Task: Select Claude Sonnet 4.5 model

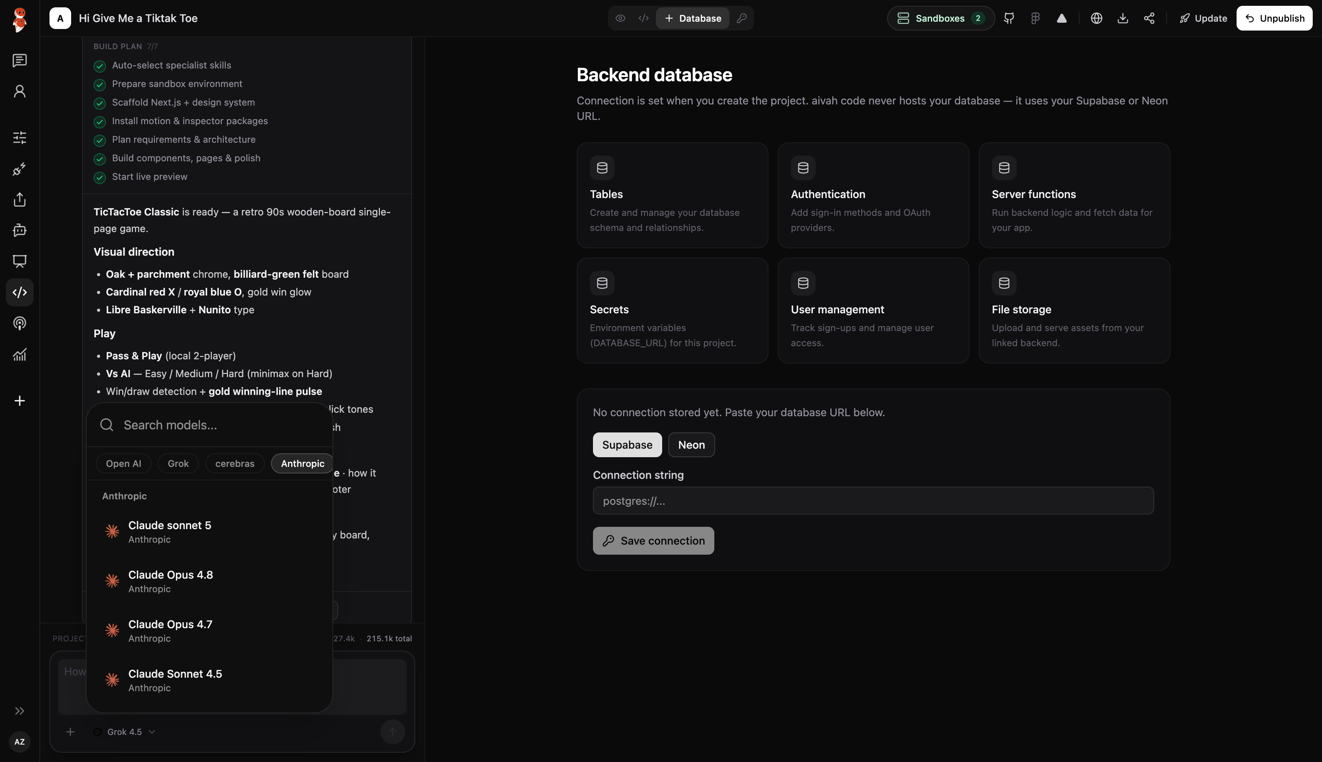Action: coord(209,680)
